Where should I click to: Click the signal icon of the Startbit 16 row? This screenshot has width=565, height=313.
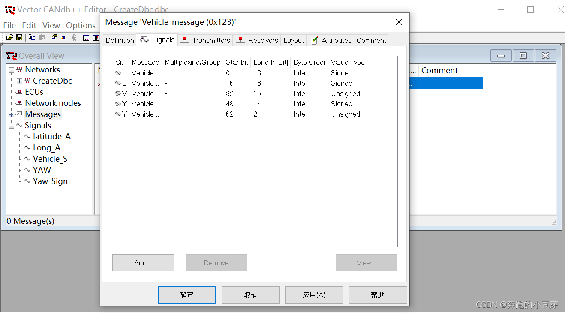point(118,83)
